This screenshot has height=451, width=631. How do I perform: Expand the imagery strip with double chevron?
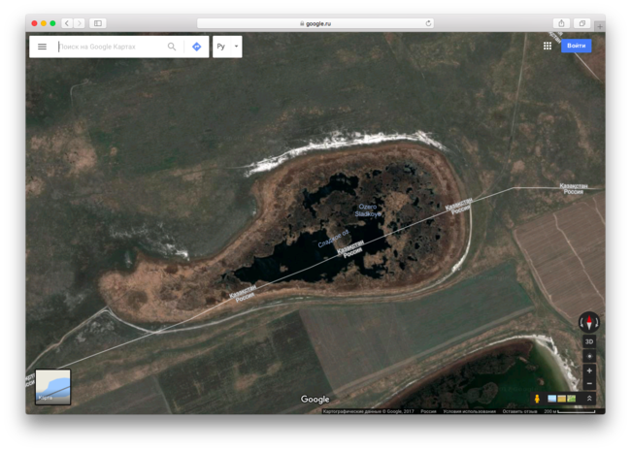click(x=589, y=399)
